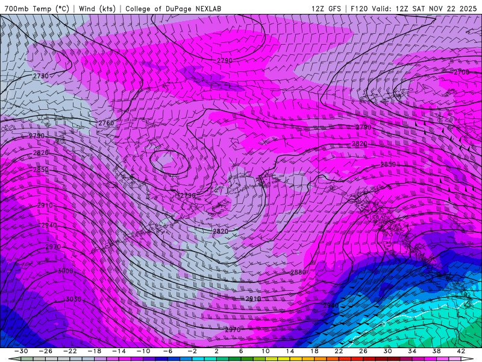Pick the orange swatch under the 18 label
The width and height of the screenshot is (482, 362).
(x=320, y=359)
